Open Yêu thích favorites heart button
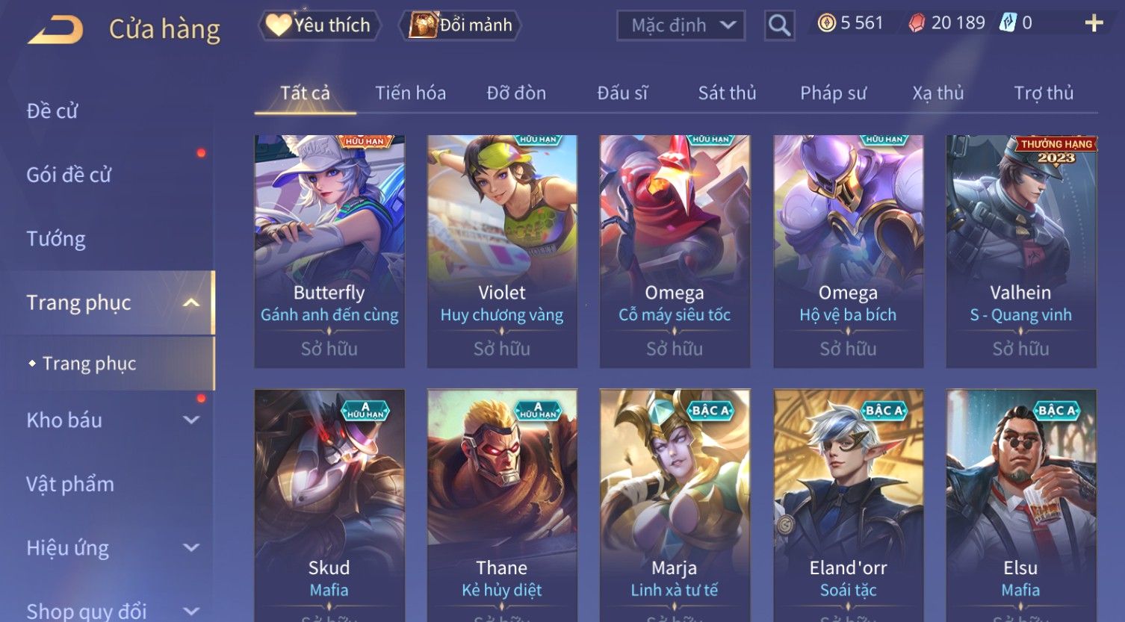 319,25
